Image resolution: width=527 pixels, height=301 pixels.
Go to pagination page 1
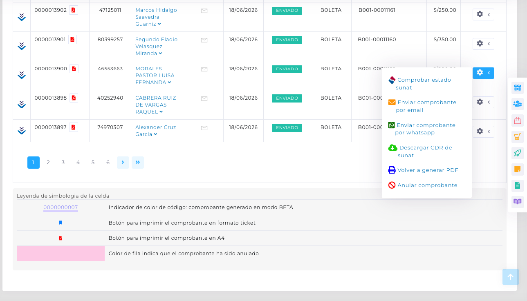[34, 163]
